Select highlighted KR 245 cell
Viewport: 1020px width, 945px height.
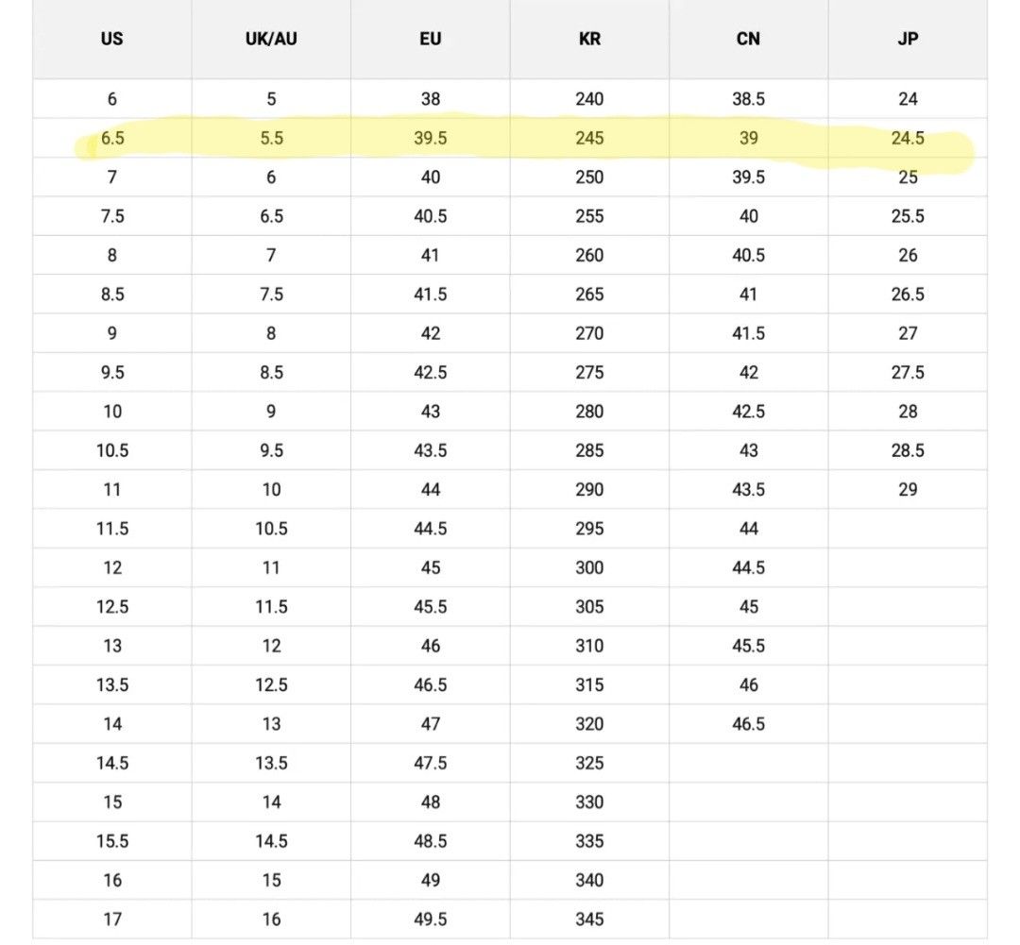[589, 139]
